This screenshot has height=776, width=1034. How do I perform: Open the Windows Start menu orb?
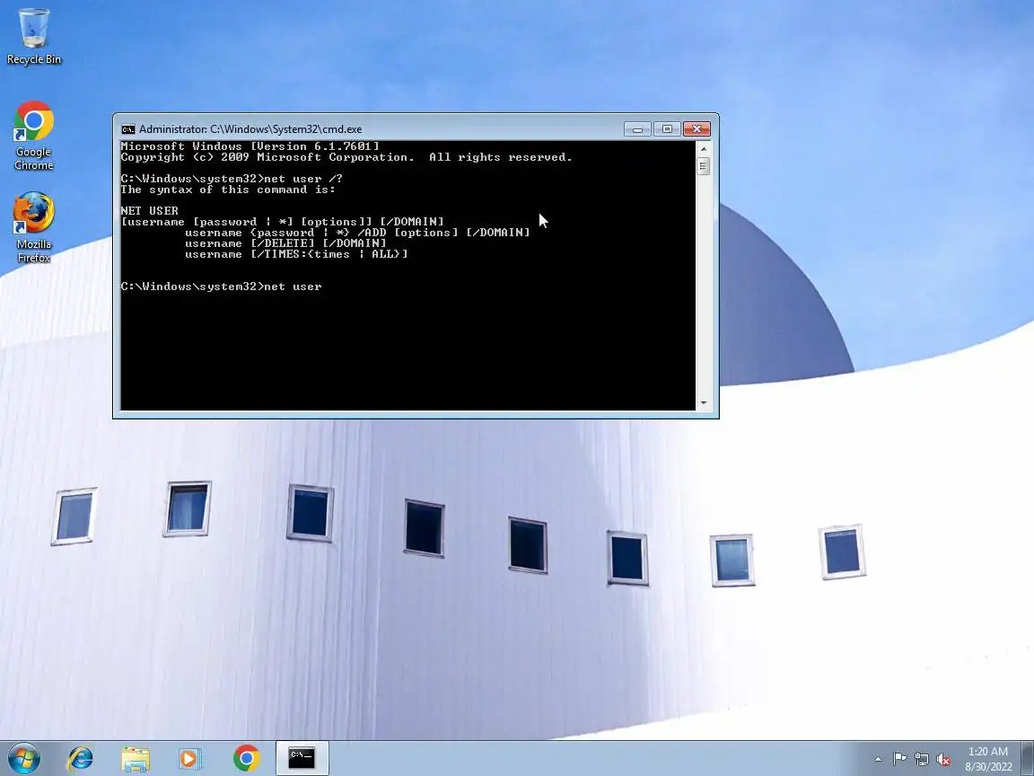pyautogui.click(x=24, y=758)
